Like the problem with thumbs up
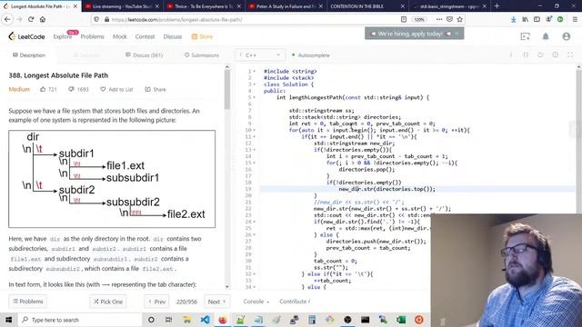Viewport: 582px width, 327px height. click(43, 89)
